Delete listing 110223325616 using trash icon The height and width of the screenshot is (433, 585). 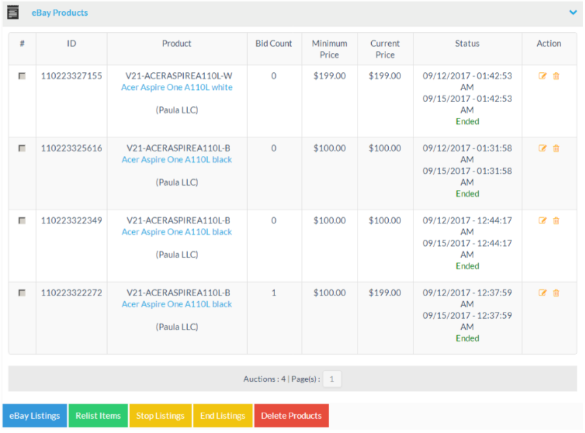click(556, 148)
